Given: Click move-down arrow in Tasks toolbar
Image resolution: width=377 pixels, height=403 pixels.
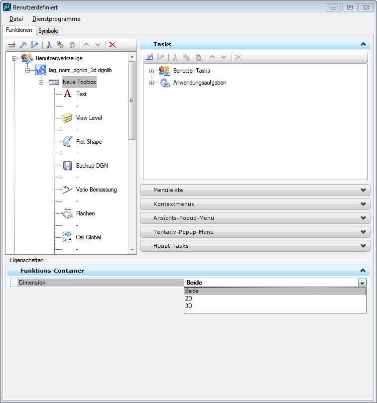Looking at the screenshot, I should click(224, 57).
